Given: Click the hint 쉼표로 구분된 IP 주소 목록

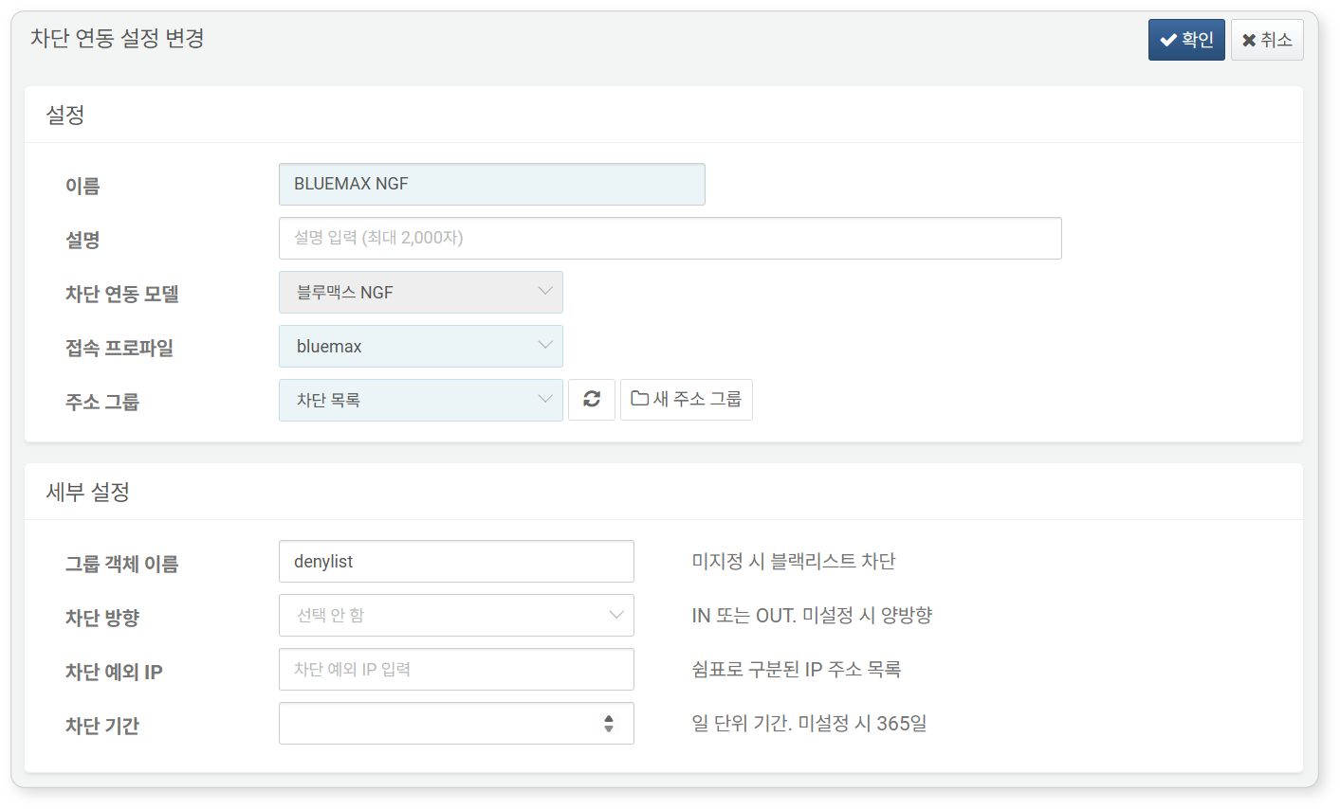Looking at the screenshot, I should coord(797,669).
